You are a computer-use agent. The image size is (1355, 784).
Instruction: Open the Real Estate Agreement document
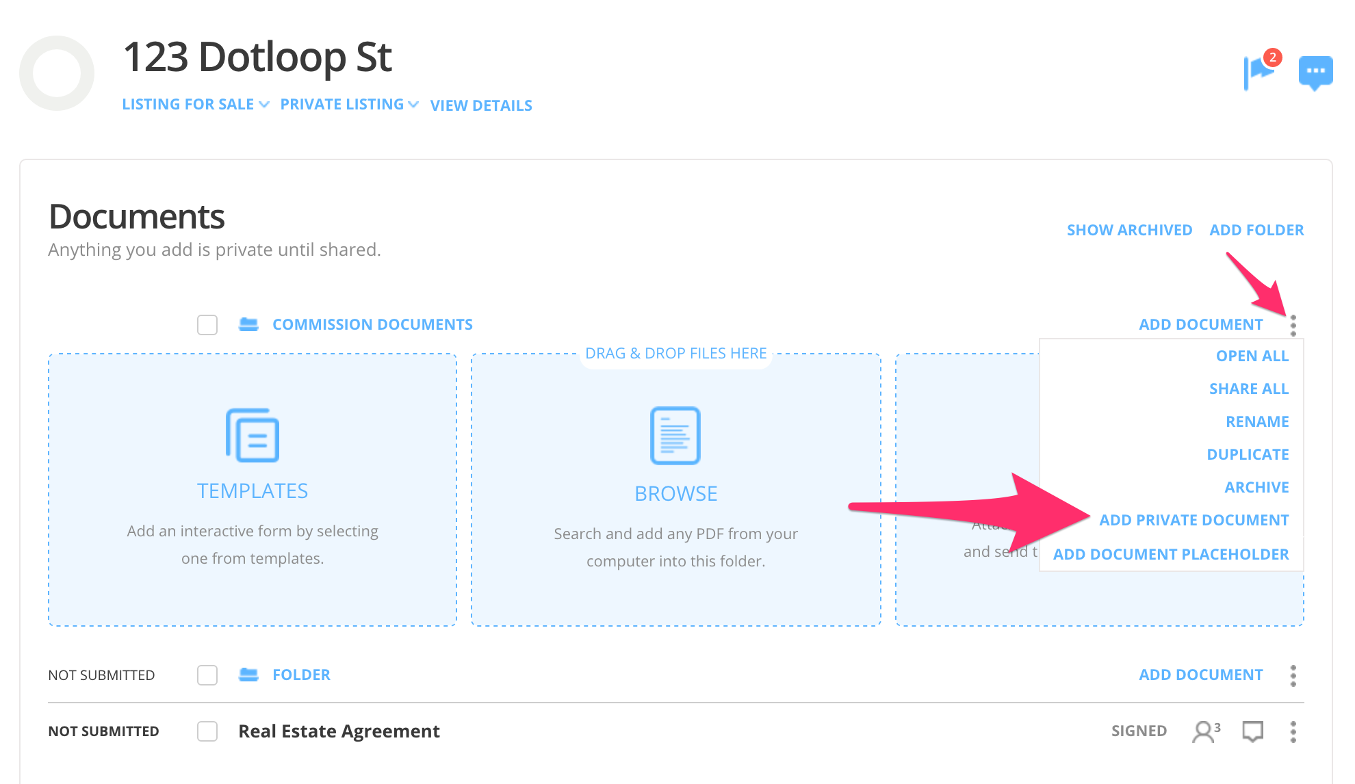click(339, 731)
